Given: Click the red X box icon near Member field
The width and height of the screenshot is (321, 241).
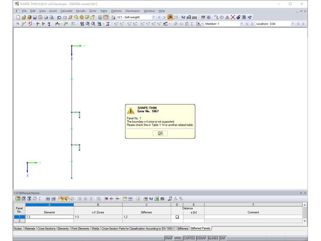Looking at the screenshot, I should [199, 24].
